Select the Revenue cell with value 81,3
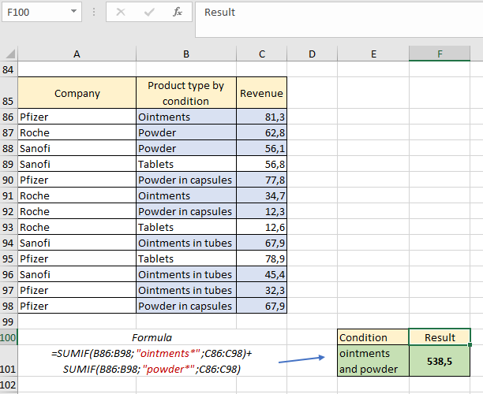 (262, 117)
